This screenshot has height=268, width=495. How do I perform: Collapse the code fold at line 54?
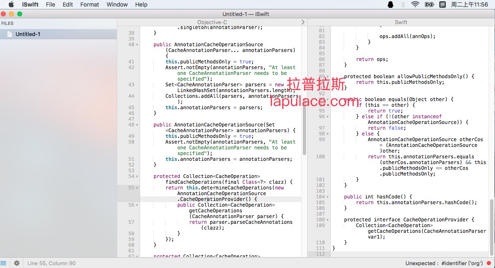(x=137, y=176)
